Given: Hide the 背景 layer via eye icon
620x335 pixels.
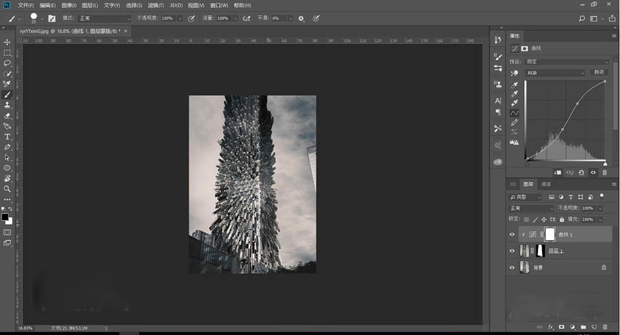Looking at the screenshot, I should click(512, 267).
